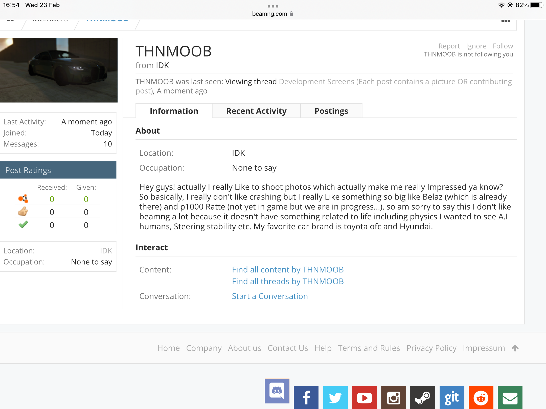
Task: Click the Report link
Action: click(449, 46)
